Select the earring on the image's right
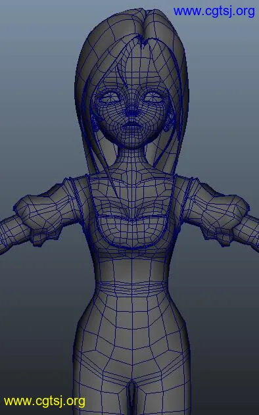The image size is (259, 415). coord(169,124)
